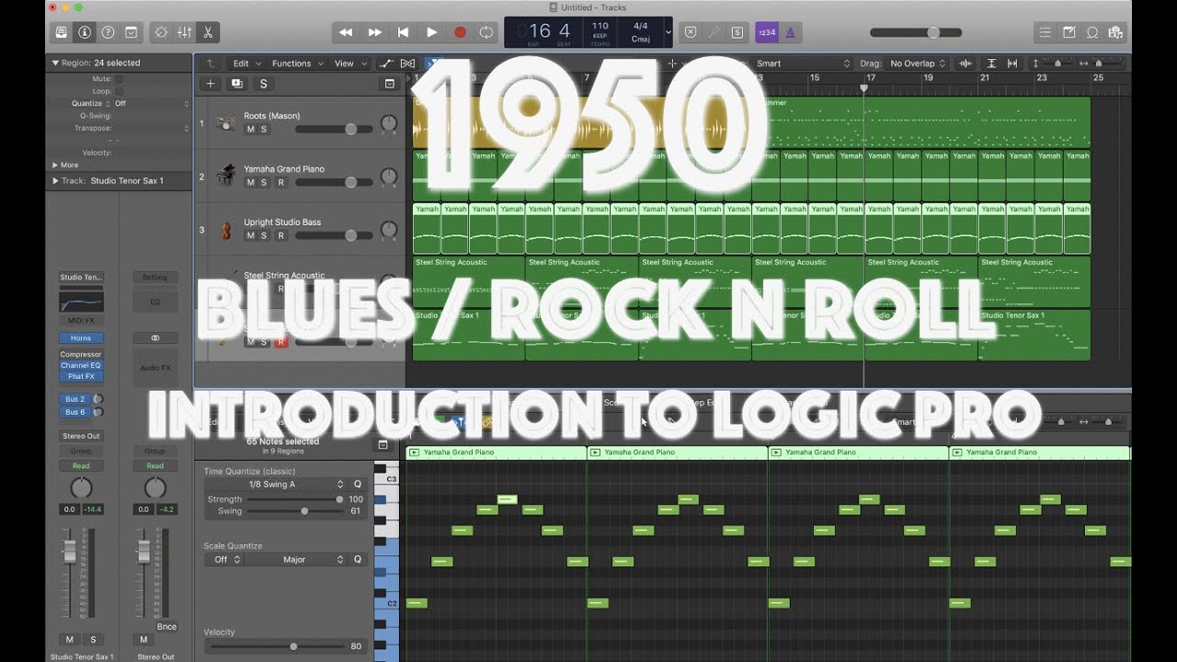This screenshot has width=1177, height=662.
Task: Open the Scale Quantize Major dropdown
Action: [x=295, y=559]
